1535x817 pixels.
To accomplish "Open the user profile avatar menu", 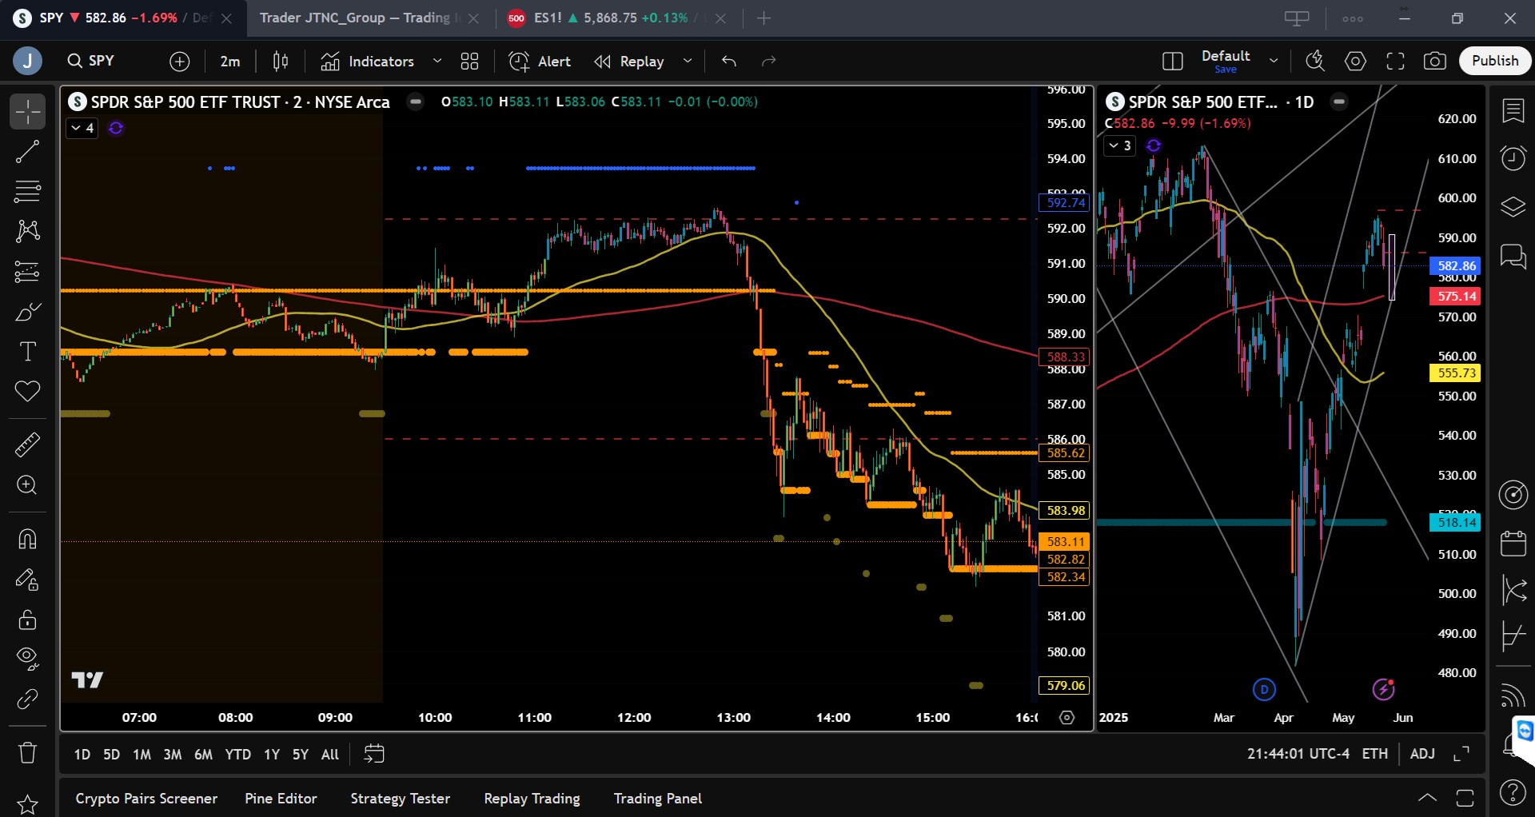I will 27,61.
